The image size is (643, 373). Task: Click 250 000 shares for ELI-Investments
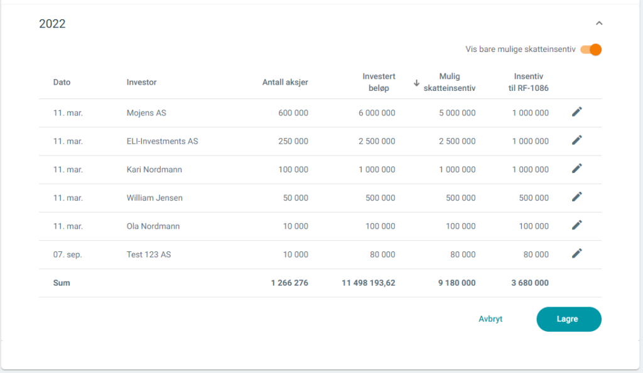[293, 141]
